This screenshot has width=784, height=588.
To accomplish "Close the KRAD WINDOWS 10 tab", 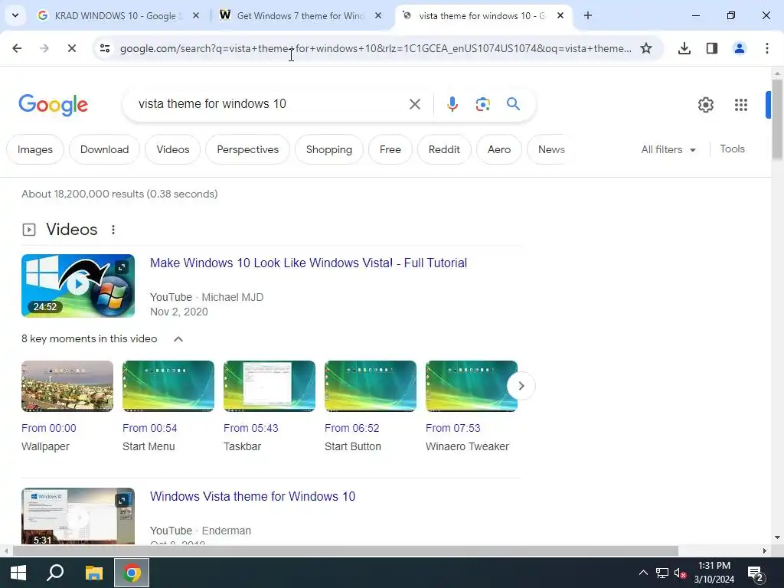I will click(x=196, y=15).
